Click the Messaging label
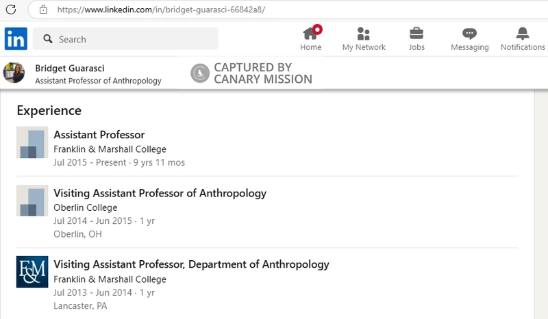 coord(470,47)
